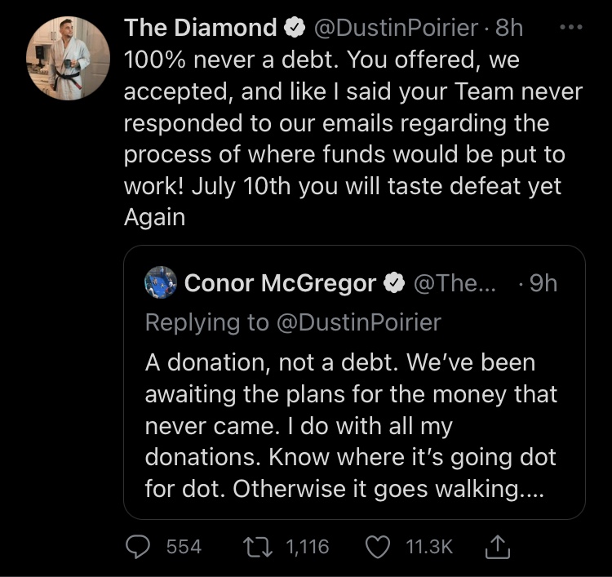Open the three-dot more options menu

click(571, 27)
